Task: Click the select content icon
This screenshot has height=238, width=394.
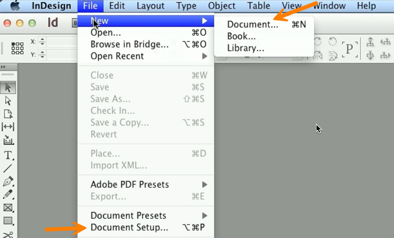Action: 370,55
